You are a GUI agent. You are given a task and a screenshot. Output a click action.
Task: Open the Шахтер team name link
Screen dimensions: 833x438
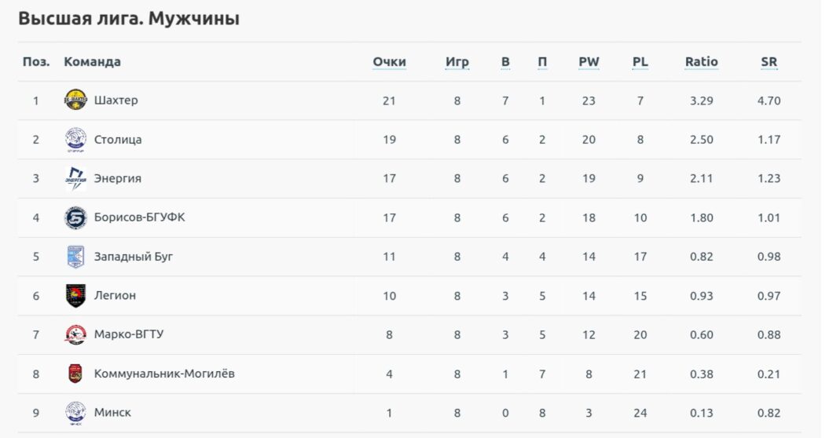(x=116, y=100)
